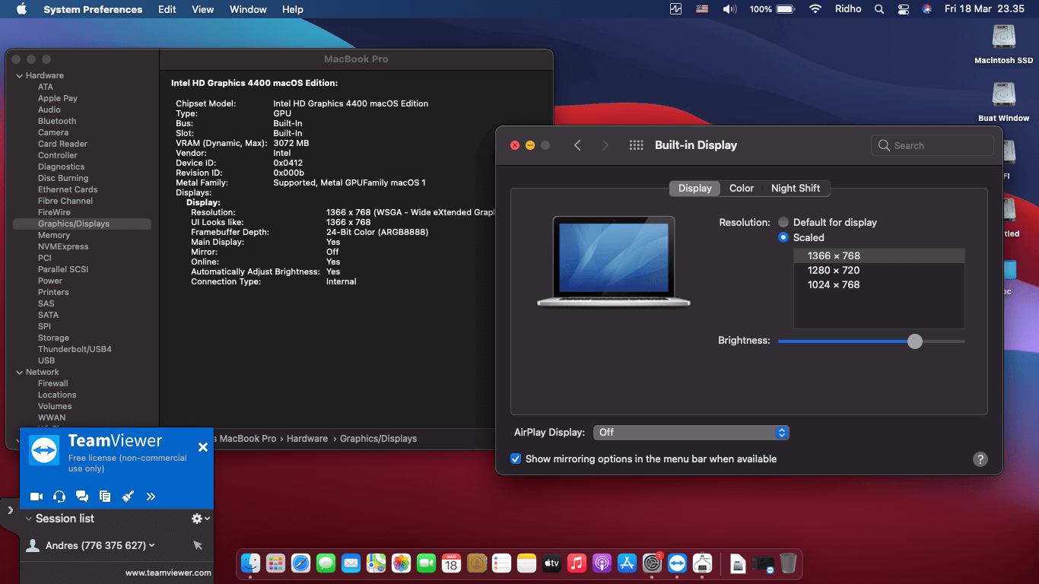Open the Window menu
Screen dimensions: 1039x584
pyautogui.click(x=247, y=9)
